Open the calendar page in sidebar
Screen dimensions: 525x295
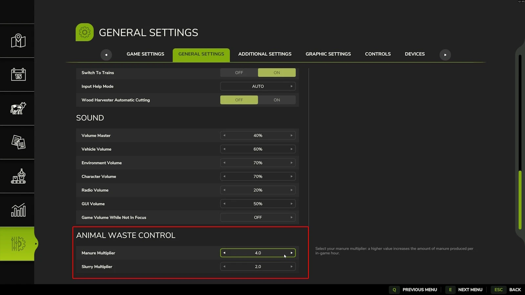coord(18,74)
